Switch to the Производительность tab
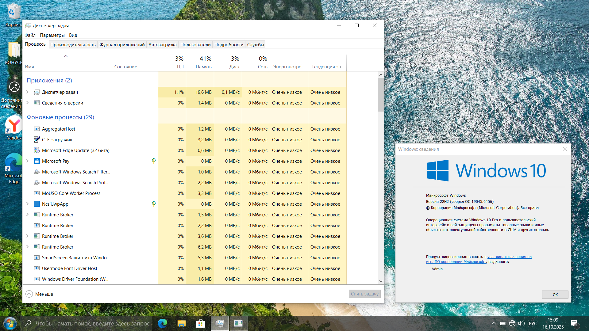 tap(73, 45)
